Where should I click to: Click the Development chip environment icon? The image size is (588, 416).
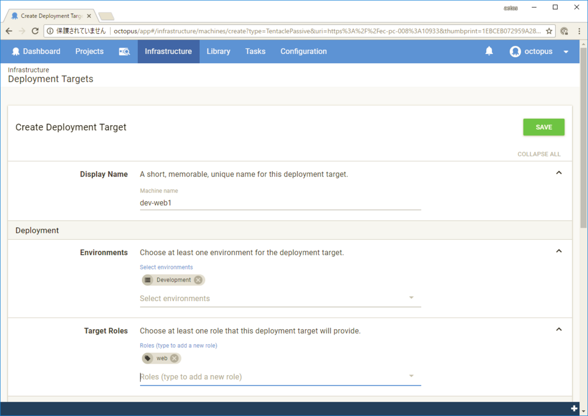click(x=148, y=280)
